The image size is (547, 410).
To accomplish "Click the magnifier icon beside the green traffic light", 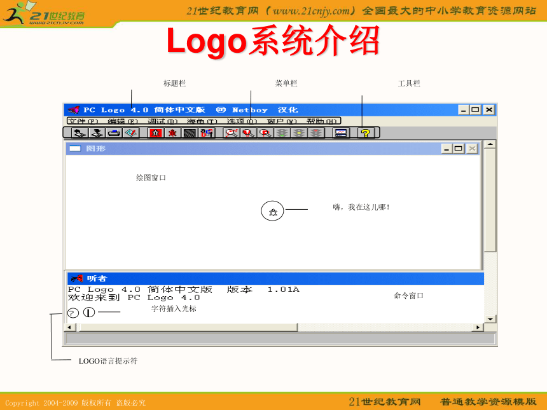I will click(x=266, y=133).
